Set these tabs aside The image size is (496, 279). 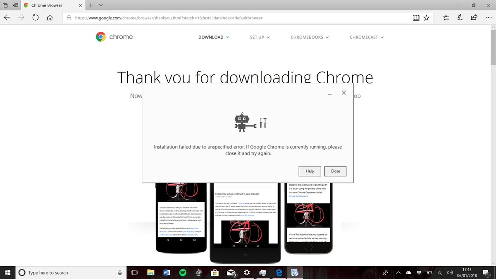click(15, 5)
